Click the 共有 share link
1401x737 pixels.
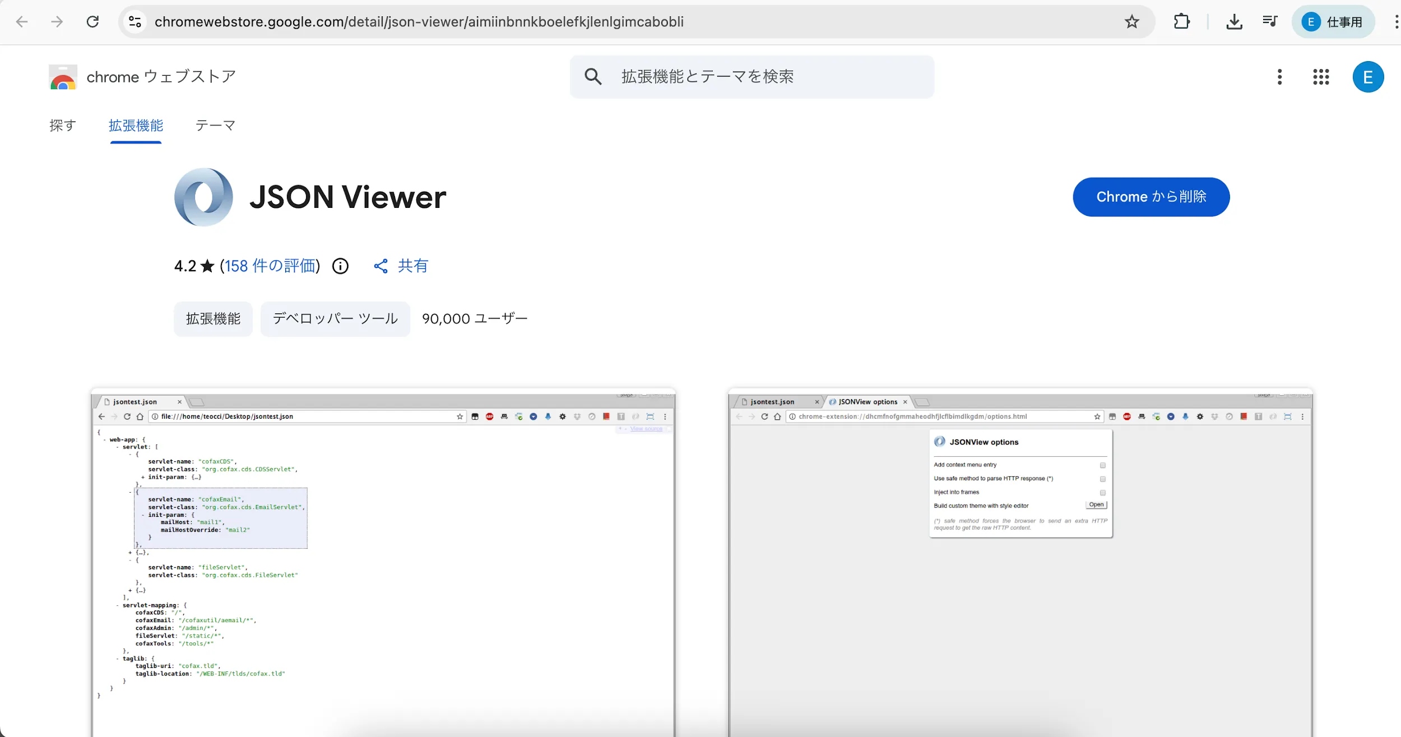[x=401, y=266]
